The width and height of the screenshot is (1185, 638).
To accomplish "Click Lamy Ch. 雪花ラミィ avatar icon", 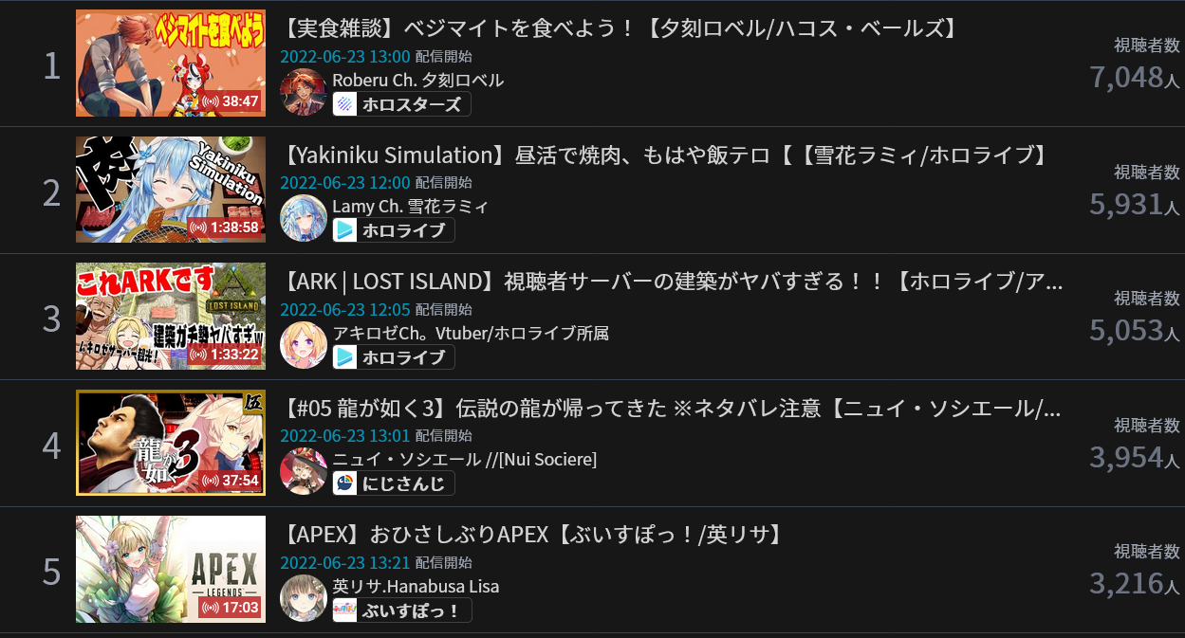I will point(304,218).
